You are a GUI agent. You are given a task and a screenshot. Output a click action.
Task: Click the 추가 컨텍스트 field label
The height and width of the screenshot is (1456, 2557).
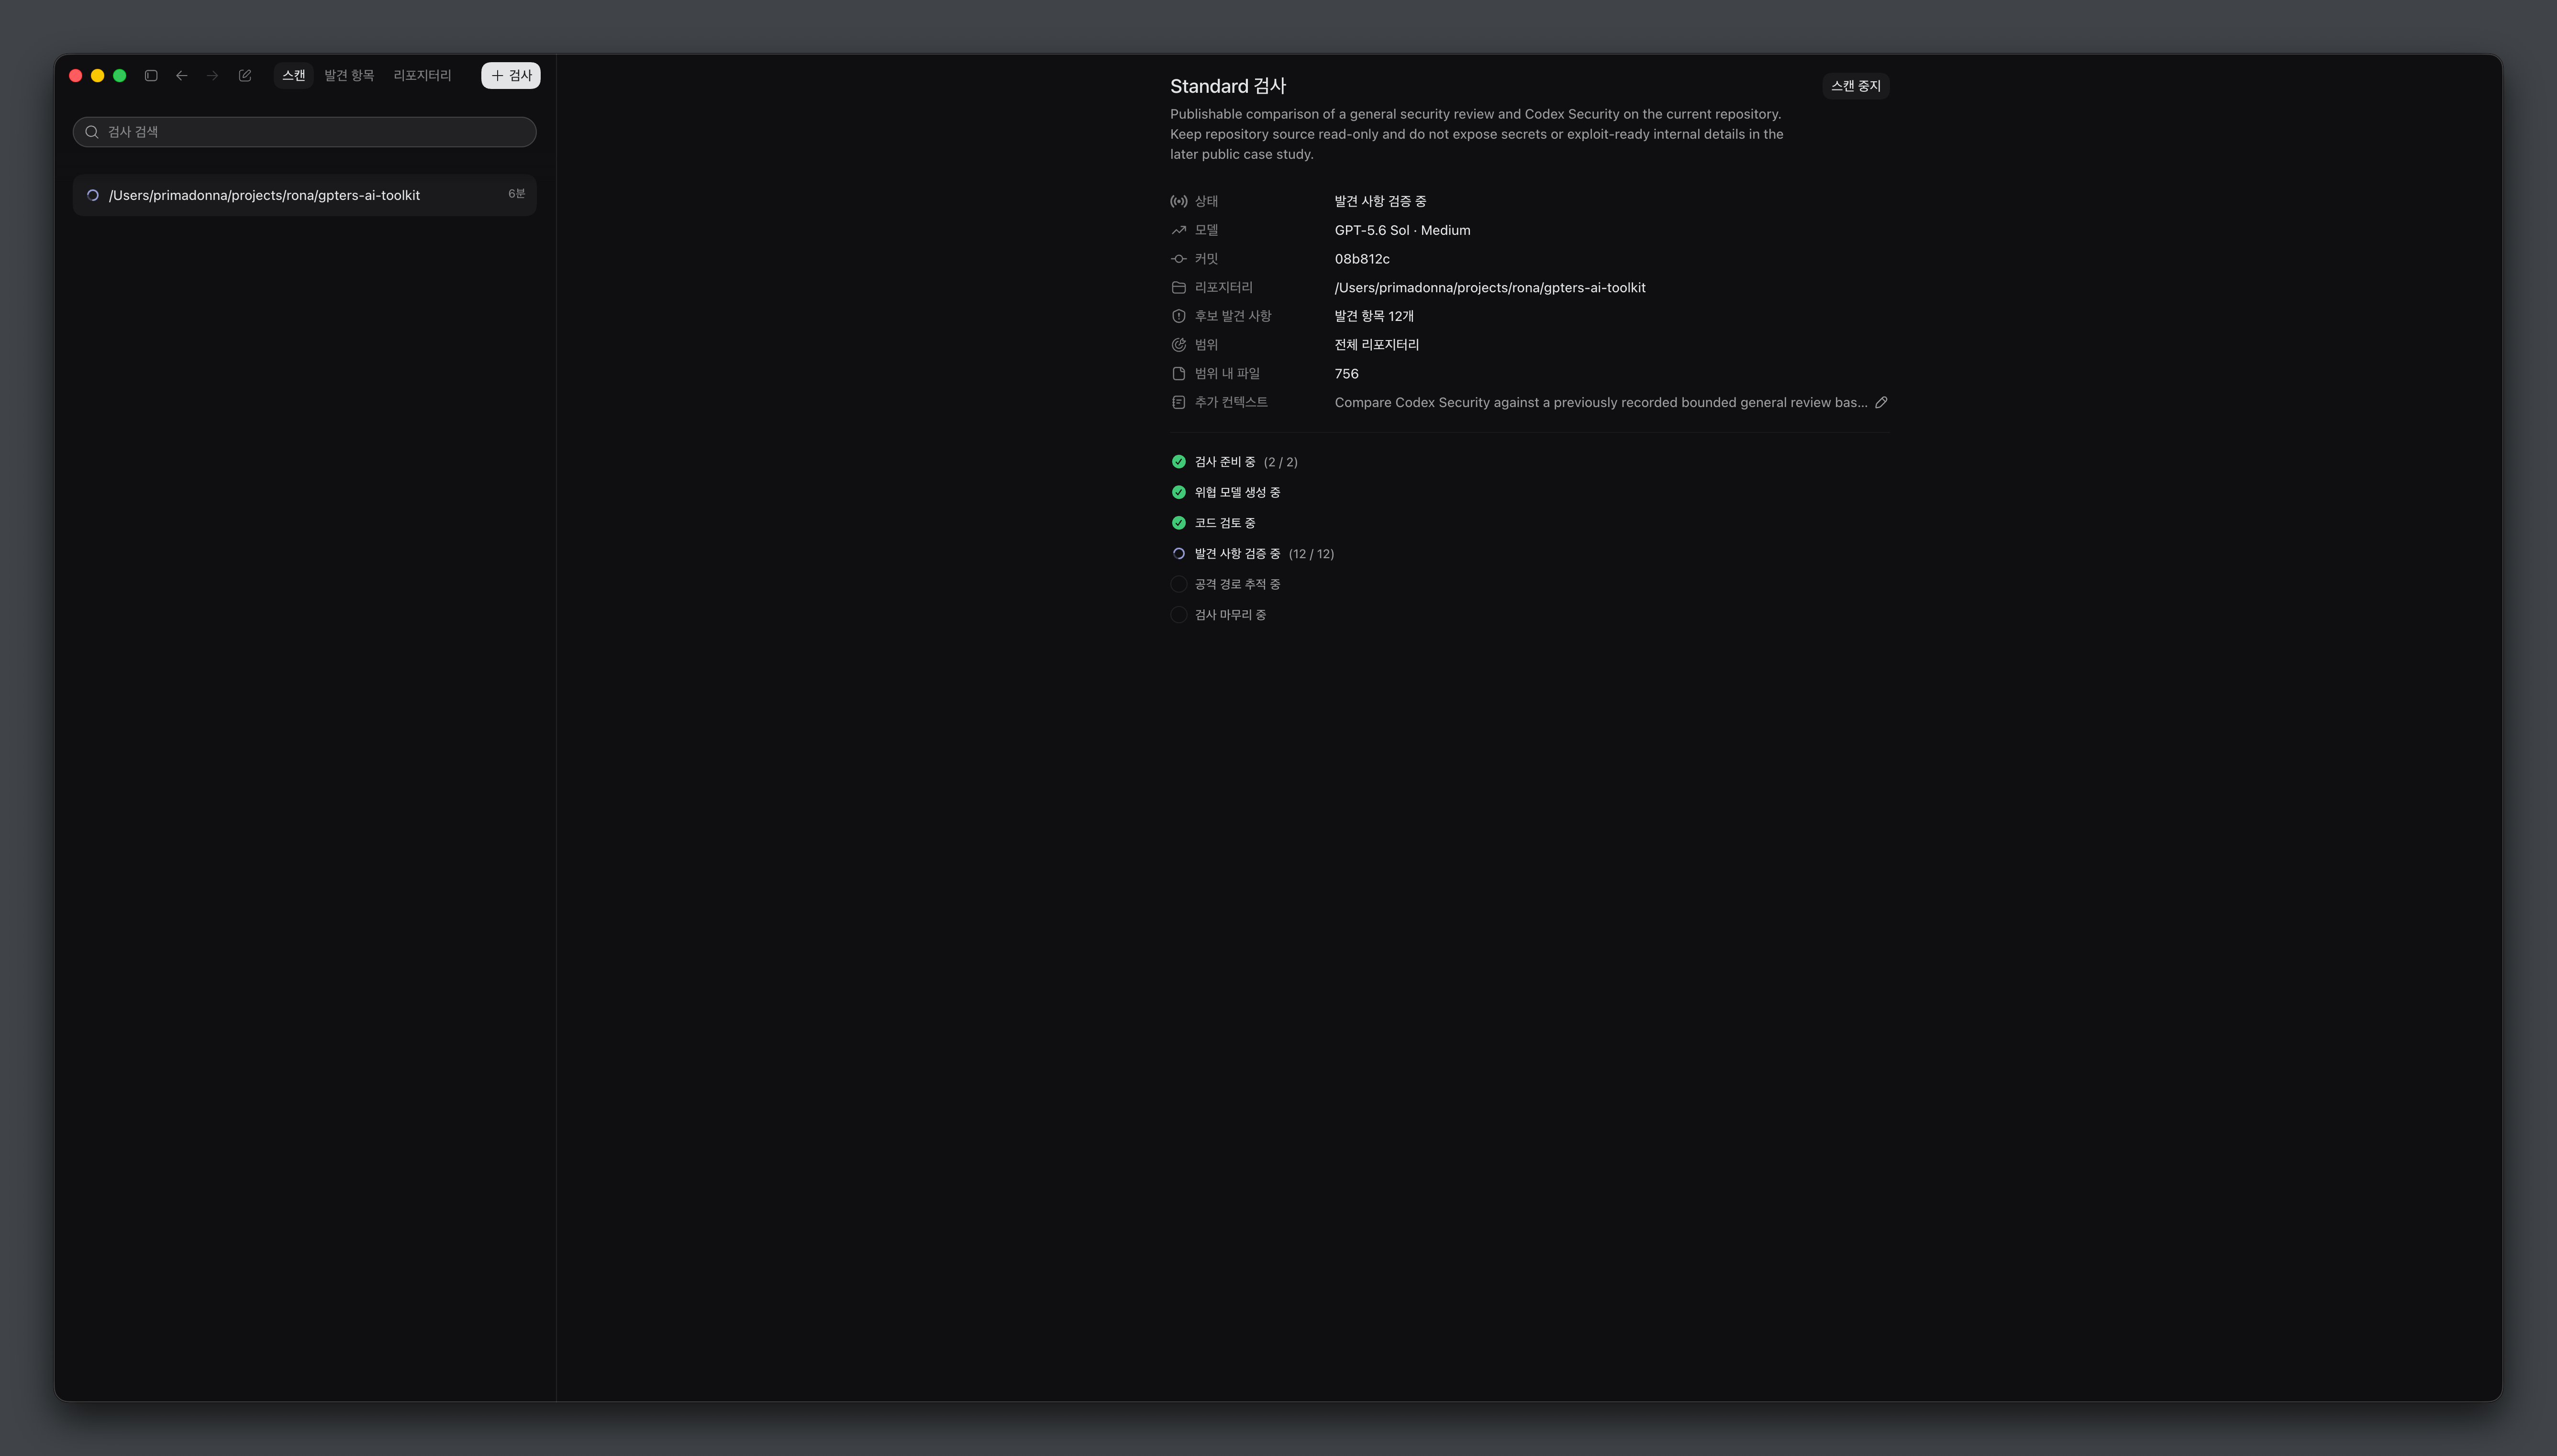point(1231,402)
